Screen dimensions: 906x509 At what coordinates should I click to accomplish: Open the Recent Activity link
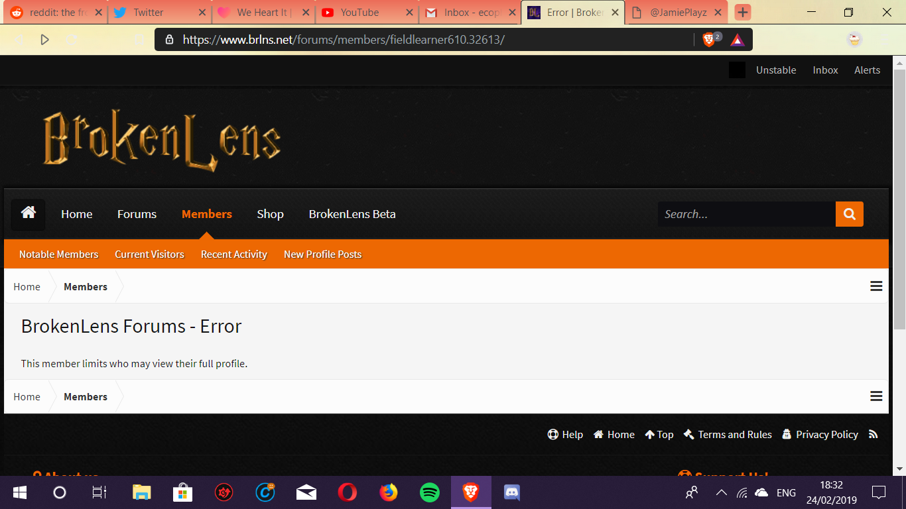point(234,254)
